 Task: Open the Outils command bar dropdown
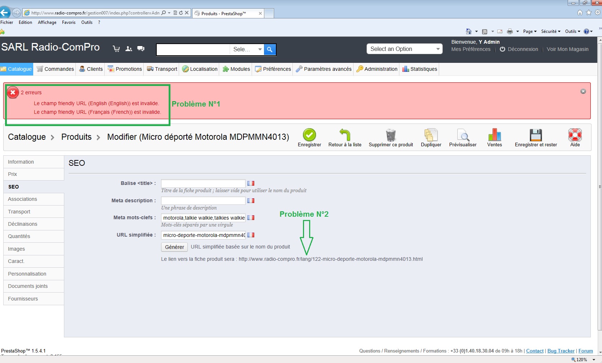pos(573,31)
